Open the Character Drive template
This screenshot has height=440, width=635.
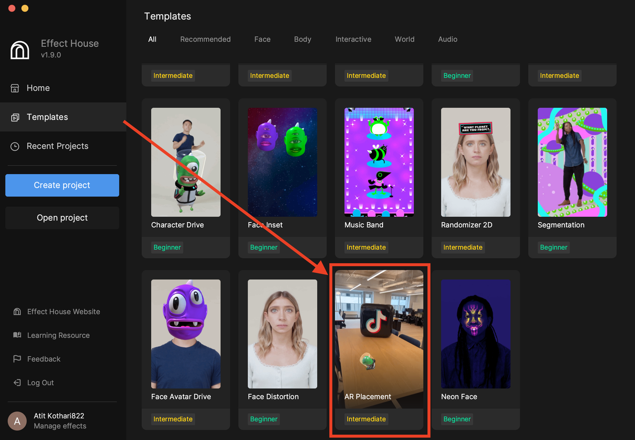click(186, 162)
